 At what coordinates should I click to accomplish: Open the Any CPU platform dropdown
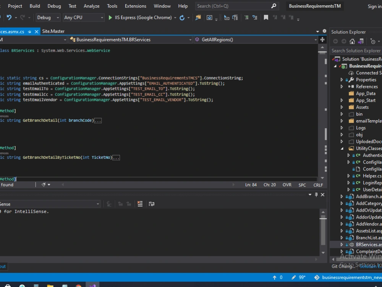84,18
